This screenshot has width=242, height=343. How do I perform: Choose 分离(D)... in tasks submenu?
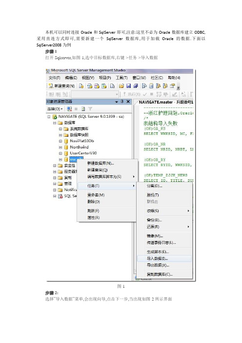[164, 186]
